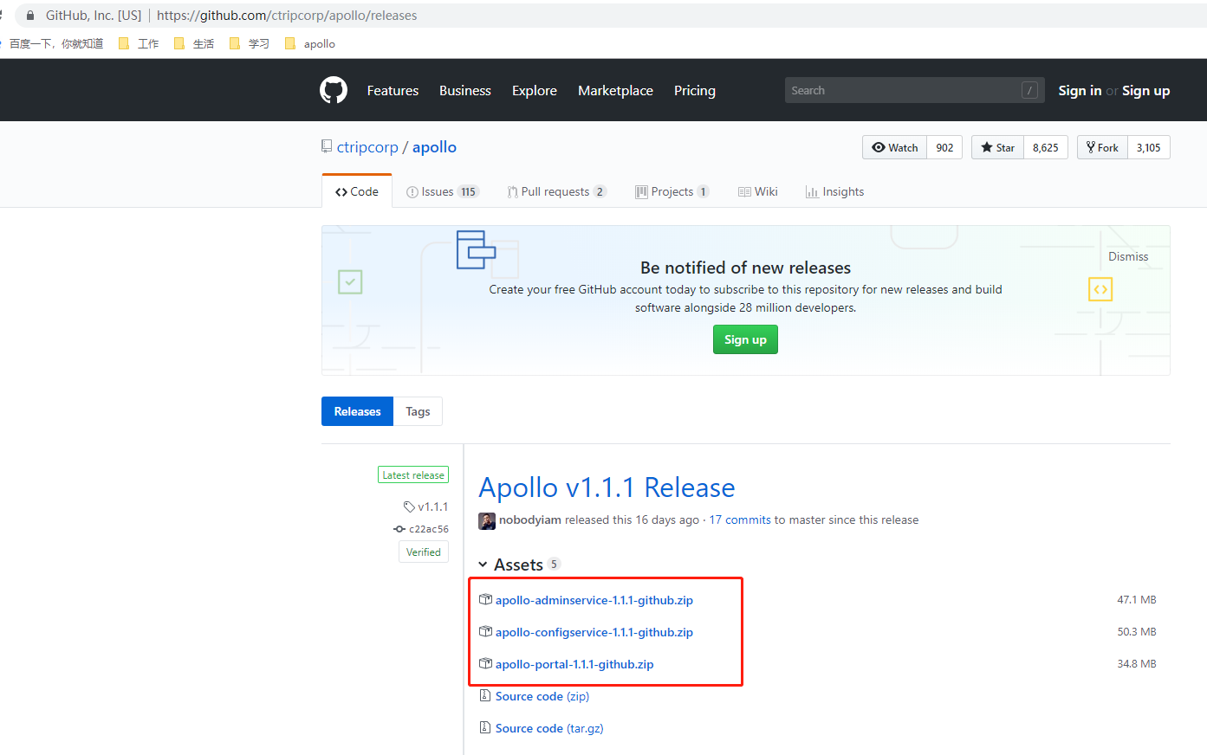1207x755 pixels.
Task: Click the c22ac56 commit link
Action: pos(429,529)
